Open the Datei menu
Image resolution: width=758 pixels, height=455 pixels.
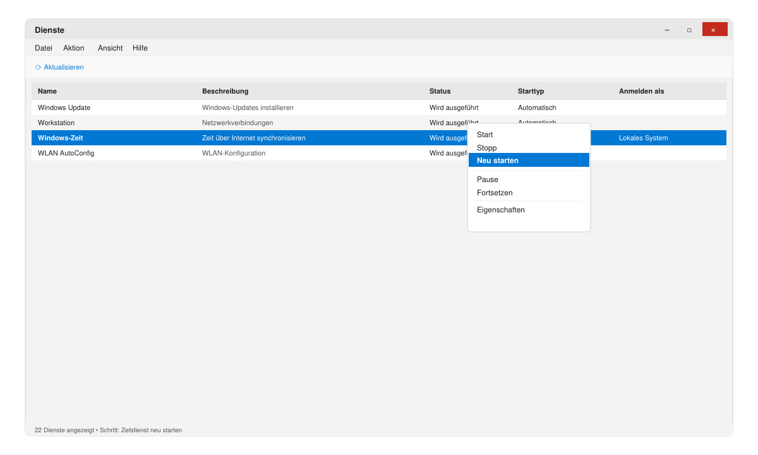(x=44, y=48)
